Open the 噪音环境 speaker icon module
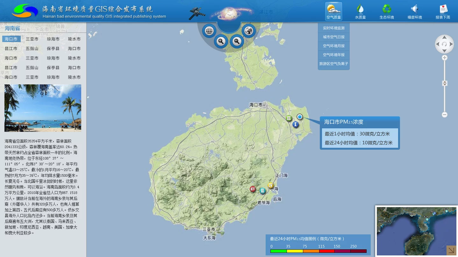 [415, 12]
